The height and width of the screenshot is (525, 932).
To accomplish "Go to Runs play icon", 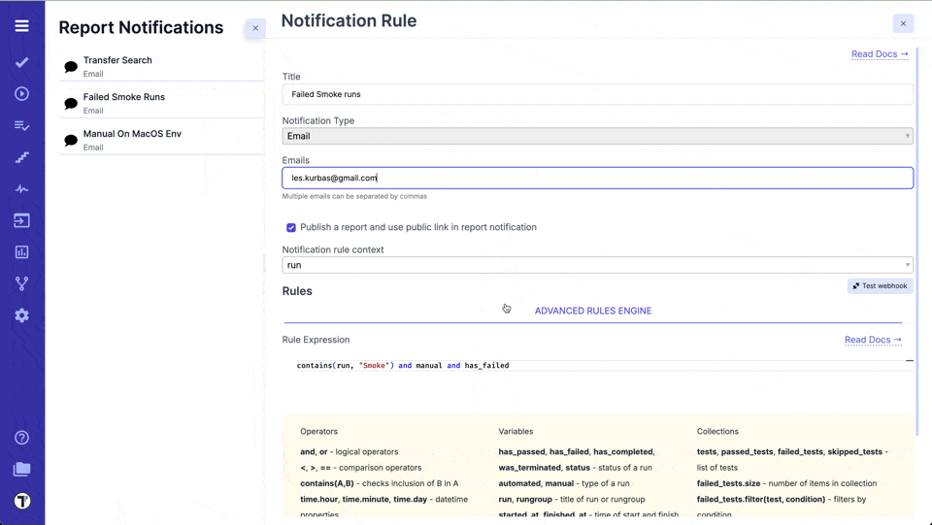I will click(21, 94).
